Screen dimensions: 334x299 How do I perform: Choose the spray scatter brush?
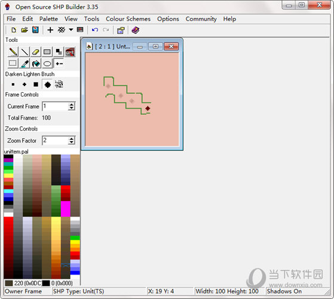[59, 84]
